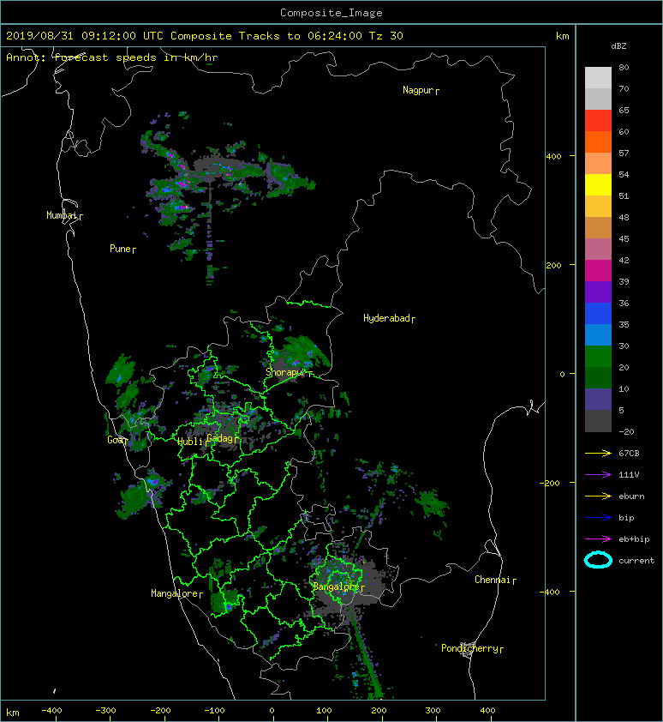
Task: Click the Gadag city label
Action: point(222,438)
